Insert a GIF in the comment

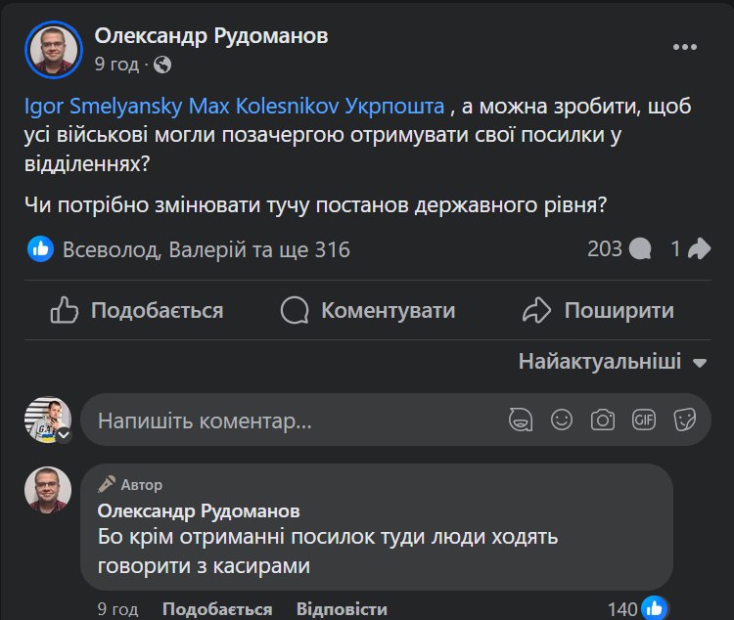(643, 421)
